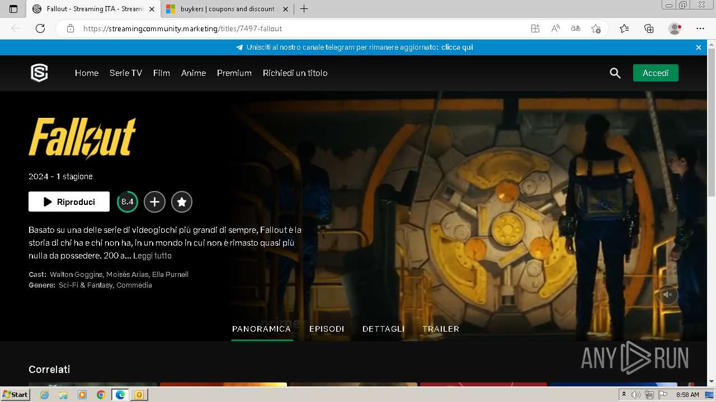This screenshot has width=716, height=402.
Task: Switch to the EPISODI tab
Action: tap(327, 329)
